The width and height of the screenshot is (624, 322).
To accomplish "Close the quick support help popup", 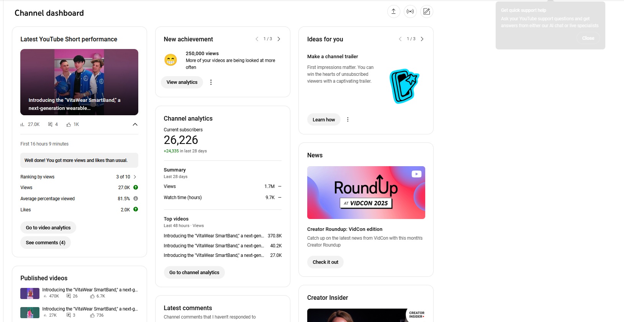I will coord(588,38).
